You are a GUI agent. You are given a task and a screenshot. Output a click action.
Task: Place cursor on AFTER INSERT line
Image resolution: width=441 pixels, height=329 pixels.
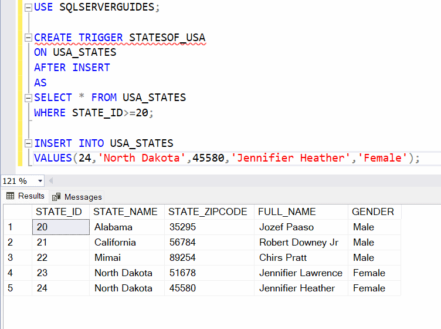[x=72, y=68]
